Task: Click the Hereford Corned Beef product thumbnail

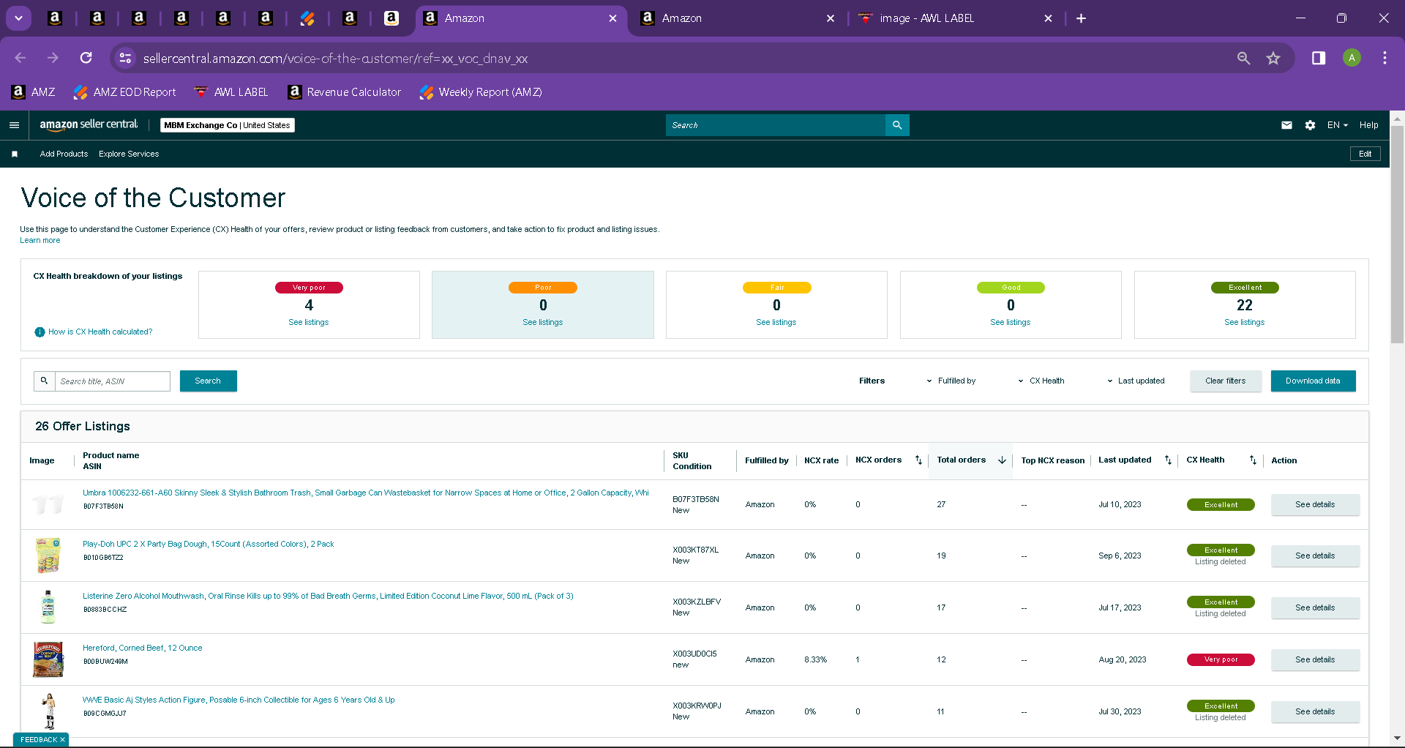Action: click(x=48, y=659)
